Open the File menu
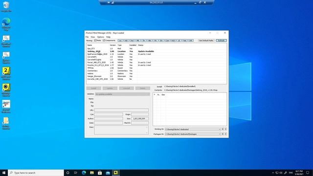 coord(87,37)
